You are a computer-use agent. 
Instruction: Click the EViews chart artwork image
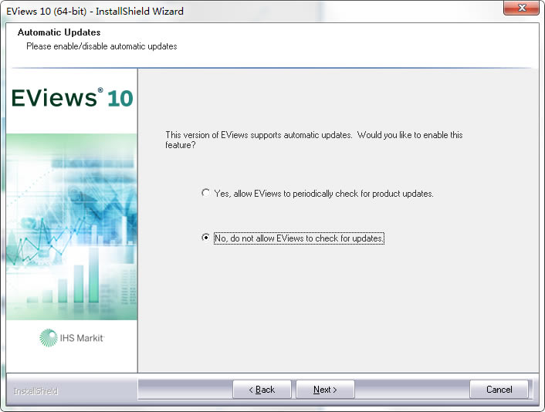72,227
